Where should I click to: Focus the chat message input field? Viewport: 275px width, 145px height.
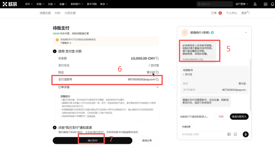(204, 134)
